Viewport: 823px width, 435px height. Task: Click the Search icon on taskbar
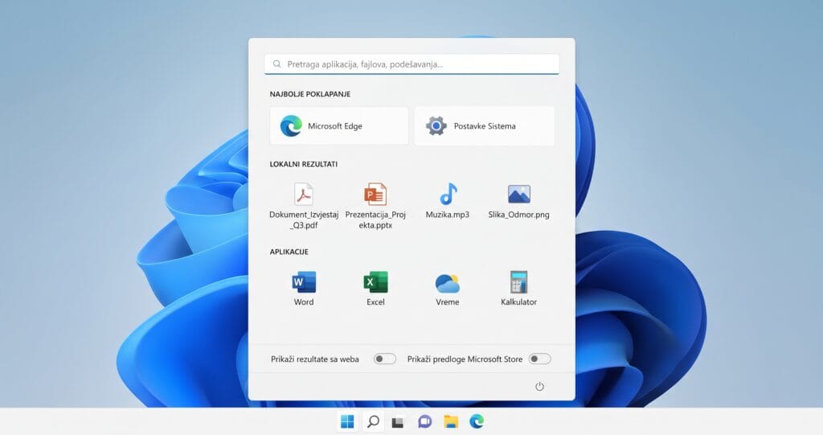(373, 421)
